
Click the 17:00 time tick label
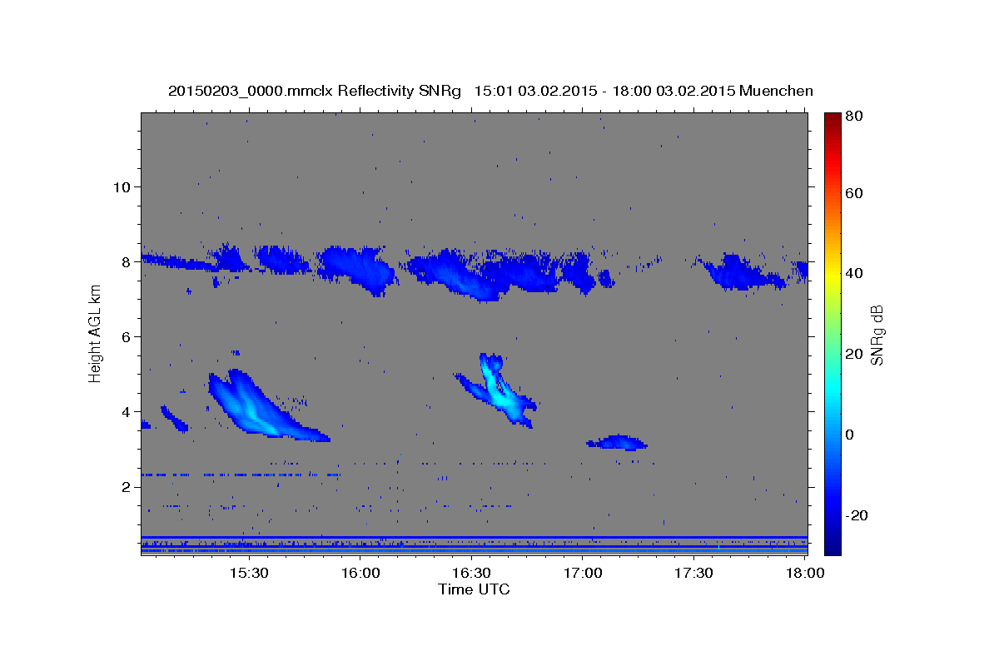583,574
